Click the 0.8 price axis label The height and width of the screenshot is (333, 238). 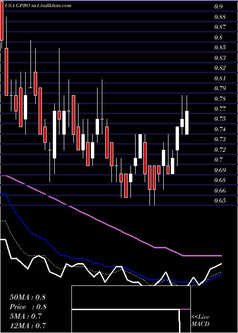pyautogui.click(x=218, y=38)
